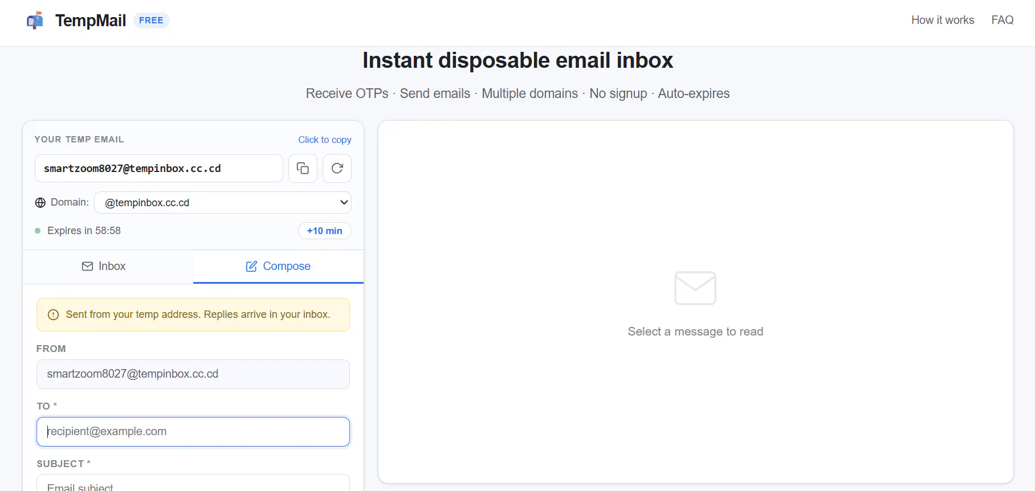This screenshot has height=491, width=1035.
Task: Generate a new address with the refresh icon
Action: 337,169
